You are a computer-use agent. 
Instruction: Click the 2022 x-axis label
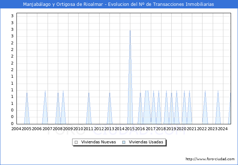[202, 129]
